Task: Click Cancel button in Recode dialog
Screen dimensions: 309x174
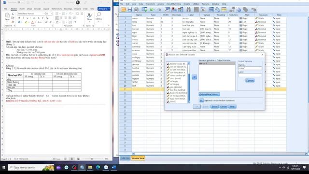Action: (223, 107)
